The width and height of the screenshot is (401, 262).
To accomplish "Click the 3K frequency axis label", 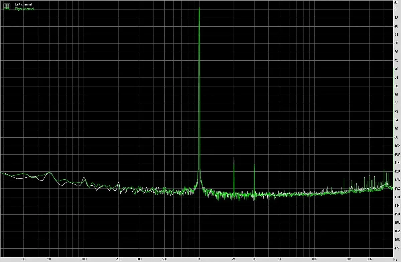I will (x=254, y=259).
